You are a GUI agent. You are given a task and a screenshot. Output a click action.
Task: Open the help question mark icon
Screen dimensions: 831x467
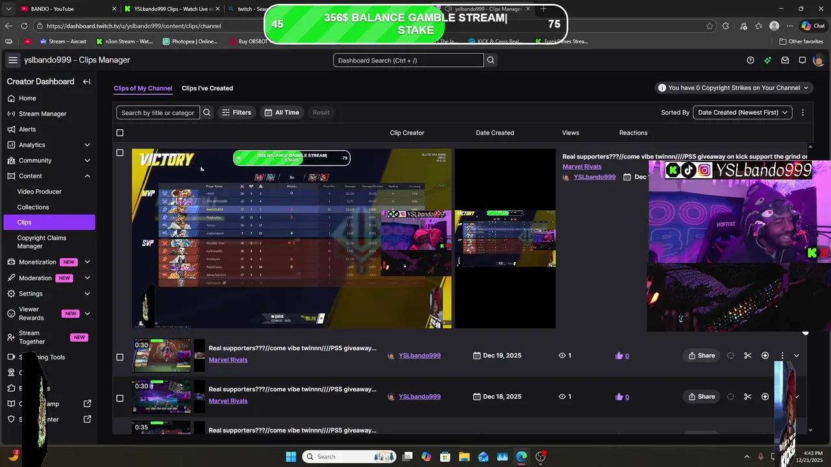tap(750, 60)
